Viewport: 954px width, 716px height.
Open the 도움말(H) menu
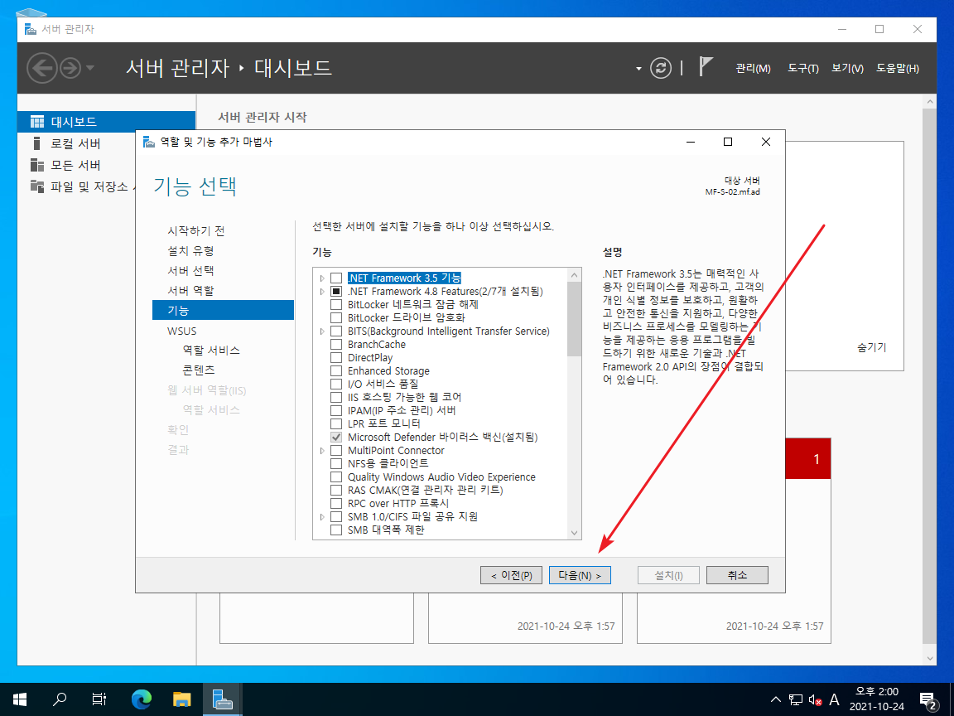pos(898,68)
